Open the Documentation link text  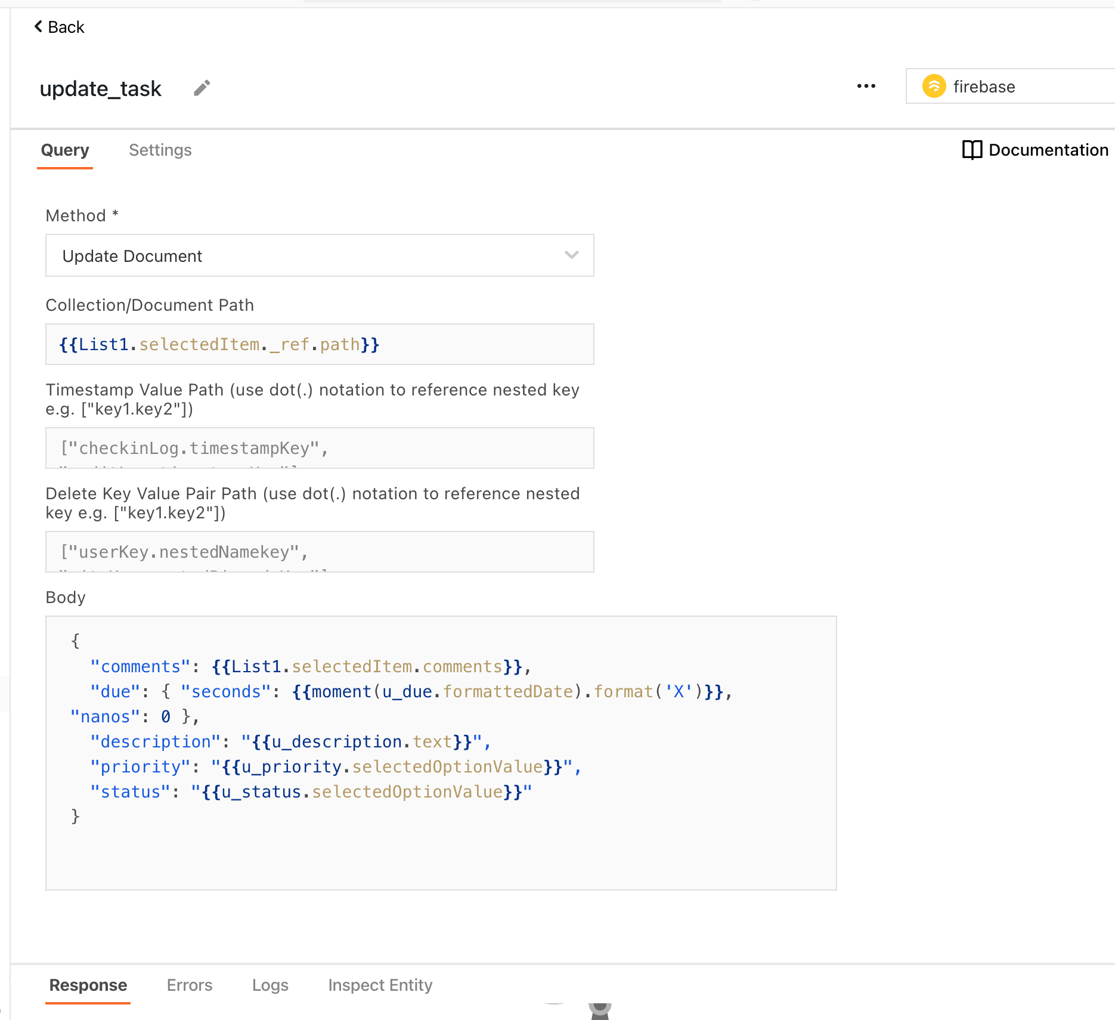1048,150
